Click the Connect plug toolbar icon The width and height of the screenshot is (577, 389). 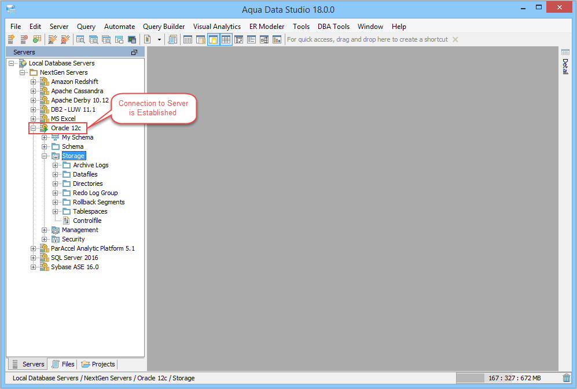tap(52, 39)
